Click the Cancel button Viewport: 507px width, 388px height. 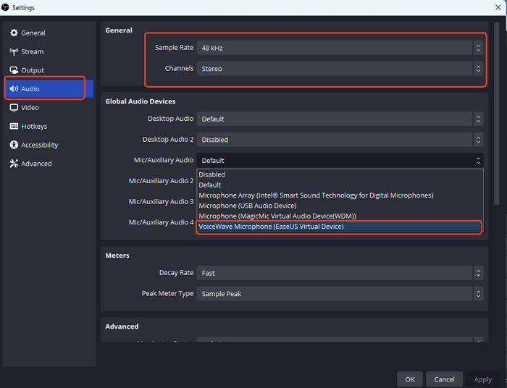click(444, 379)
